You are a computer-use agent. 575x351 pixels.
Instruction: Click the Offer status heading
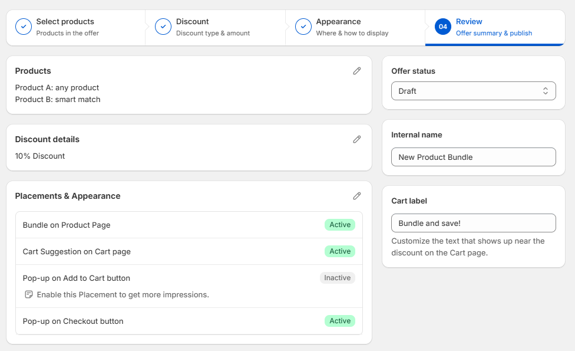coord(413,71)
